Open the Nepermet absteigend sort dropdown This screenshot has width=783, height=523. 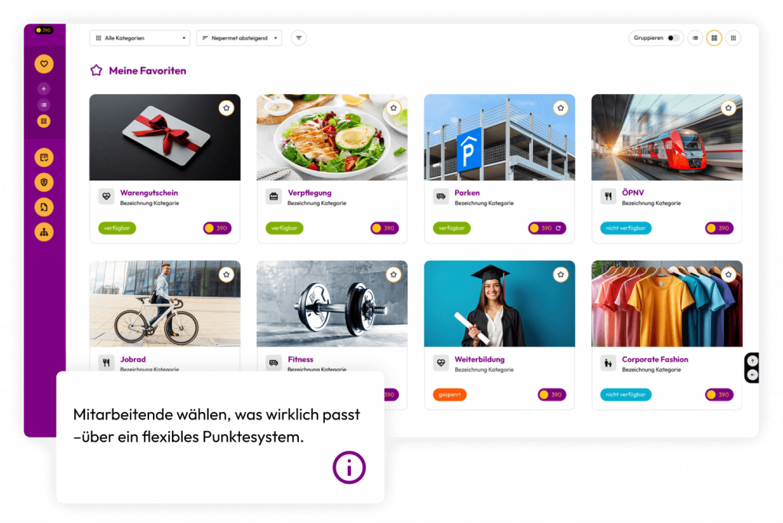(x=239, y=38)
